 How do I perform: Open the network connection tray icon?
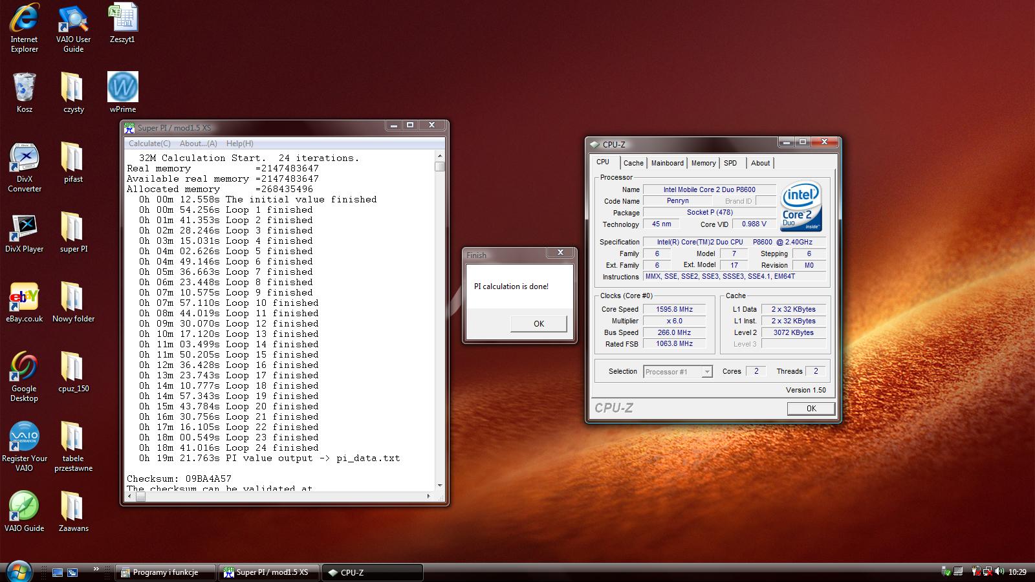(987, 572)
